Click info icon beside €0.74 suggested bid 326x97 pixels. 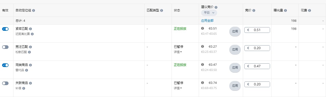click(x=203, y=83)
